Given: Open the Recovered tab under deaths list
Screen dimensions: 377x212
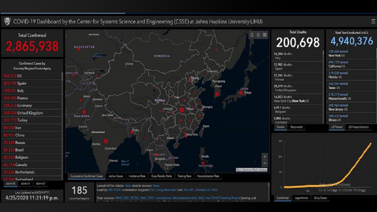Looking at the screenshot, I should pyautogui.click(x=296, y=127).
